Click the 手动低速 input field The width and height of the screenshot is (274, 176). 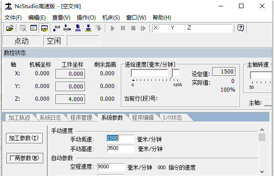[120, 139]
